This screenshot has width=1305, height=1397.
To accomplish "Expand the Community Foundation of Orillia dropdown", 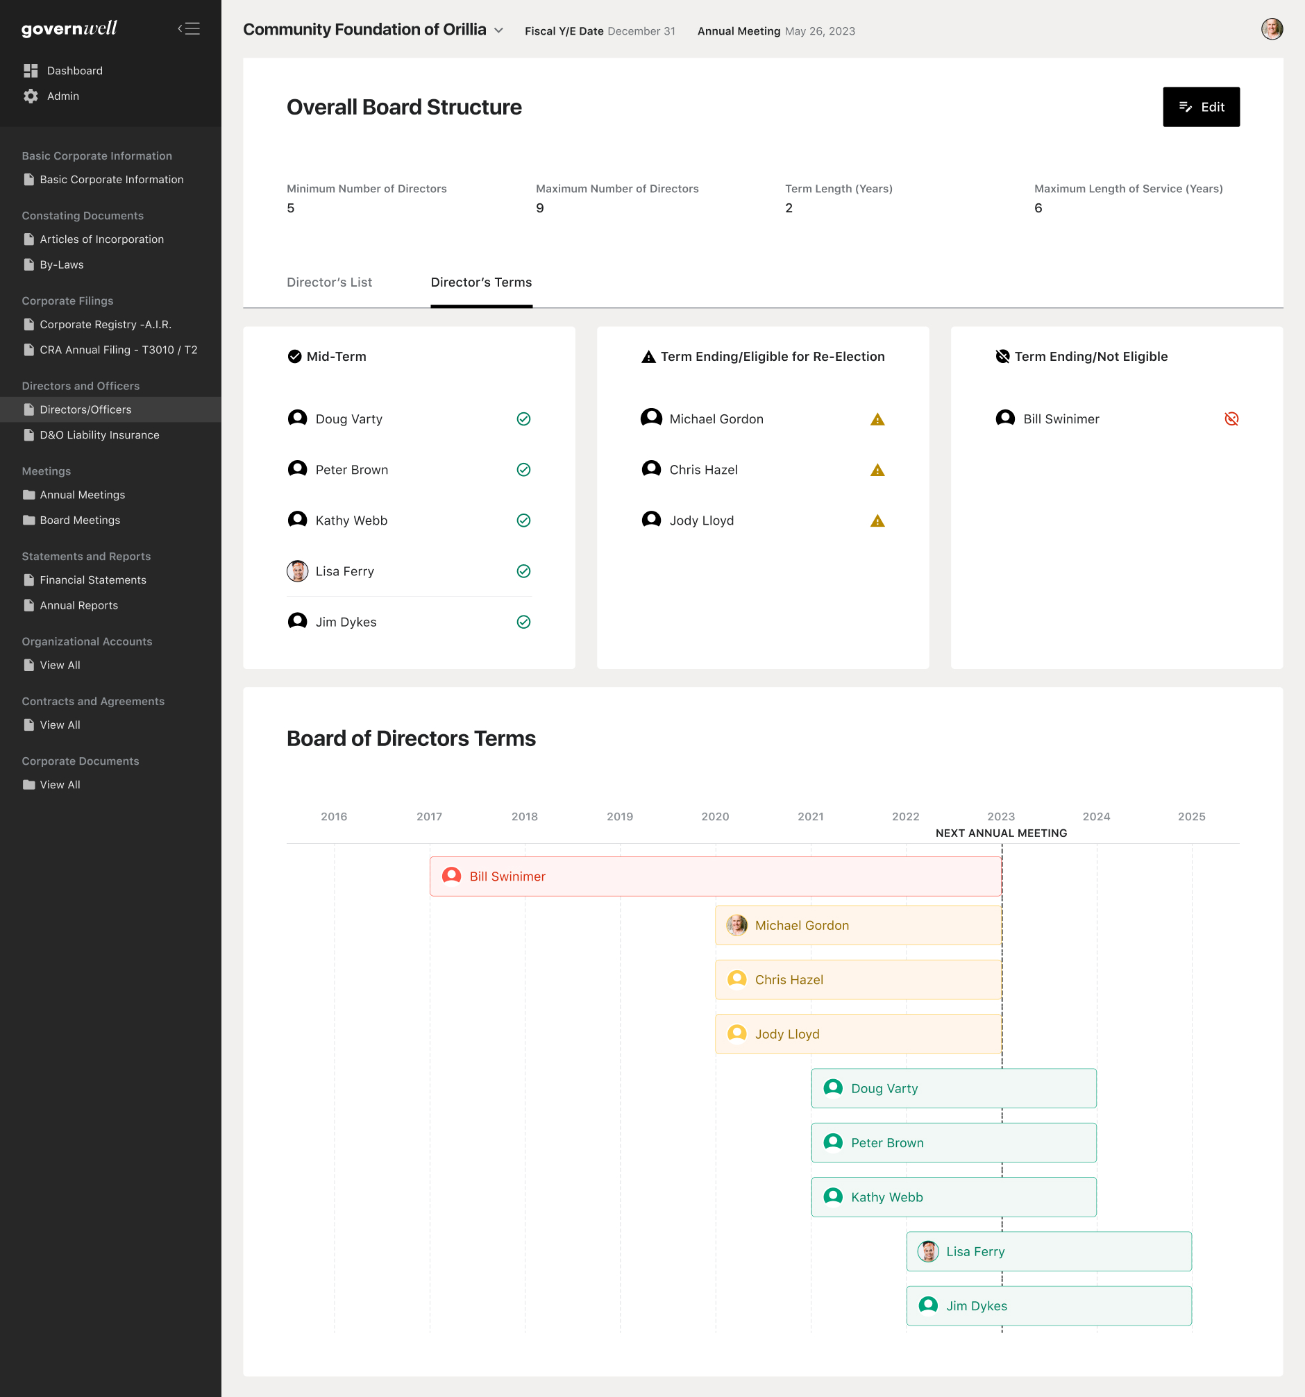I will pyautogui.click(x=498, y=31).
